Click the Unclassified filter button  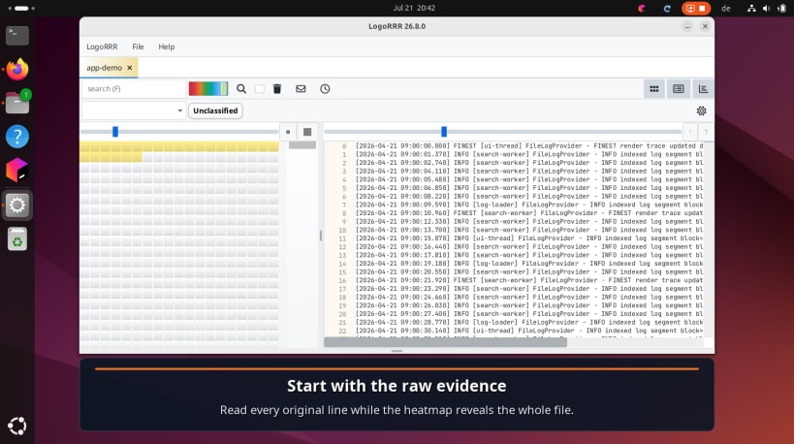pos(215,111)
